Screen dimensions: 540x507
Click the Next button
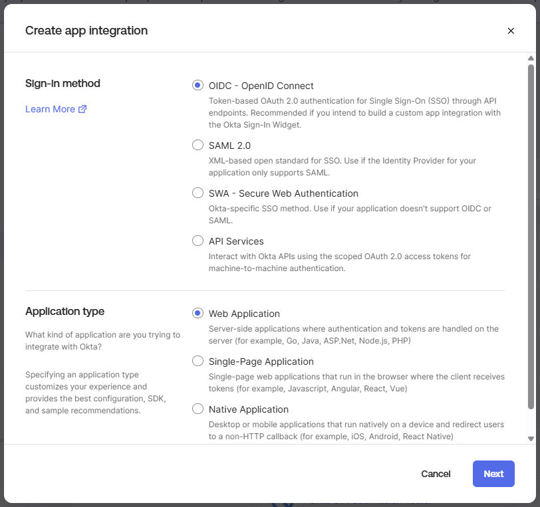click(x=493, y=474)
